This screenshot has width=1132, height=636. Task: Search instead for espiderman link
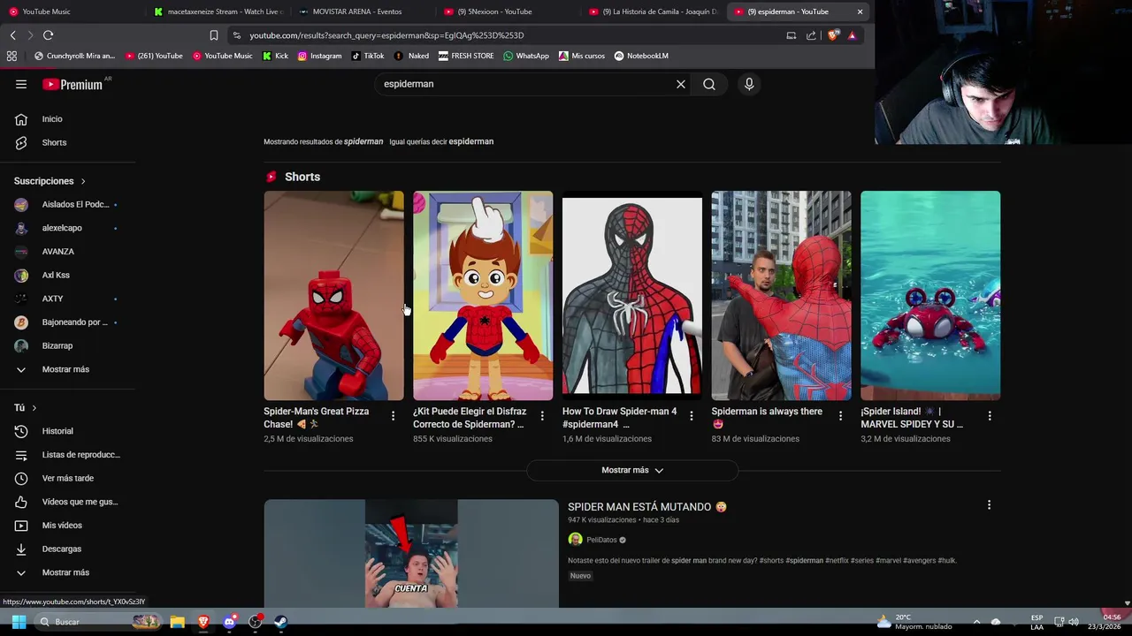click(470, 141)
